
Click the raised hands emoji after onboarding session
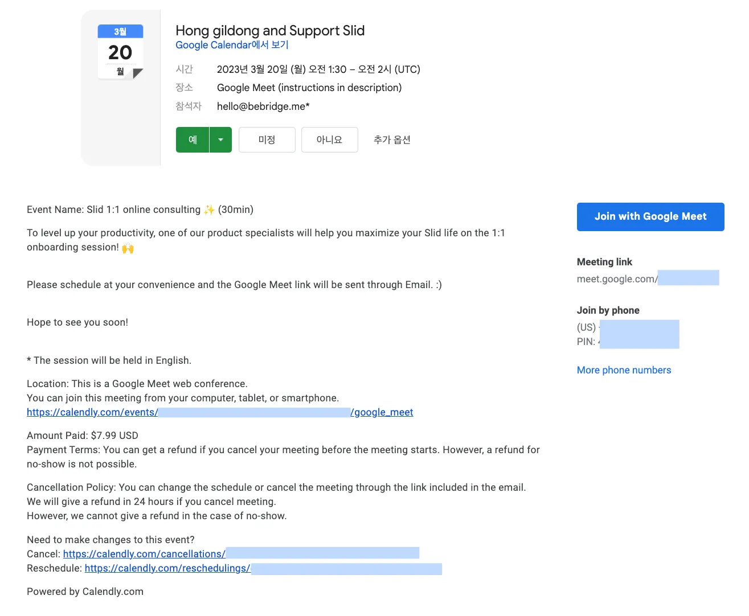click(x=128, y=248)
